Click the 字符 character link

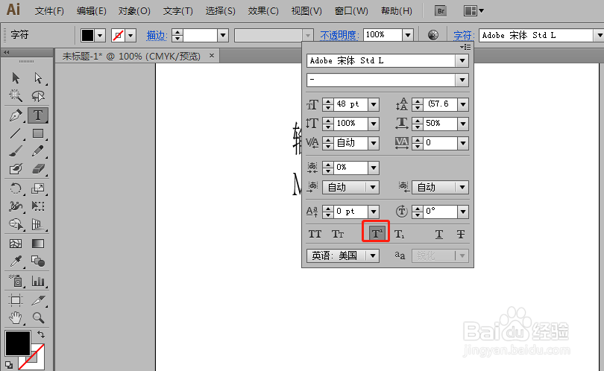pyautogui.click(x=463, y=36)
